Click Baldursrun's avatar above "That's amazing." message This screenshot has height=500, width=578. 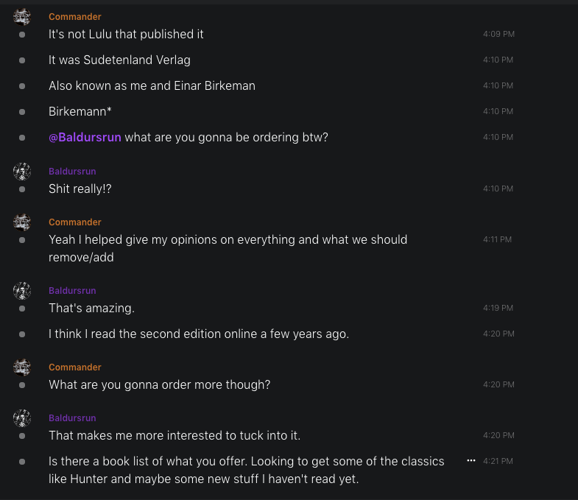coord(22,292)
